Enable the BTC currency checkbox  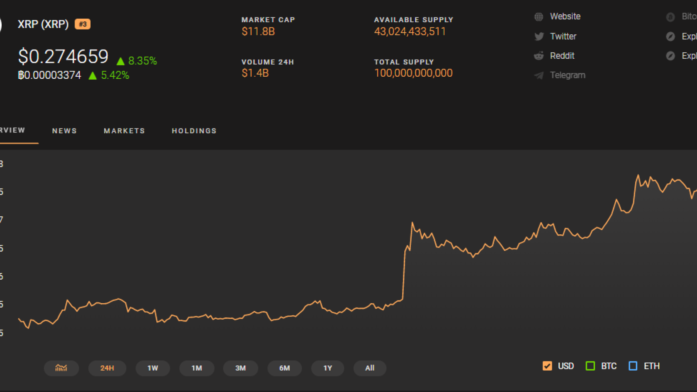(x=590, y=366)
